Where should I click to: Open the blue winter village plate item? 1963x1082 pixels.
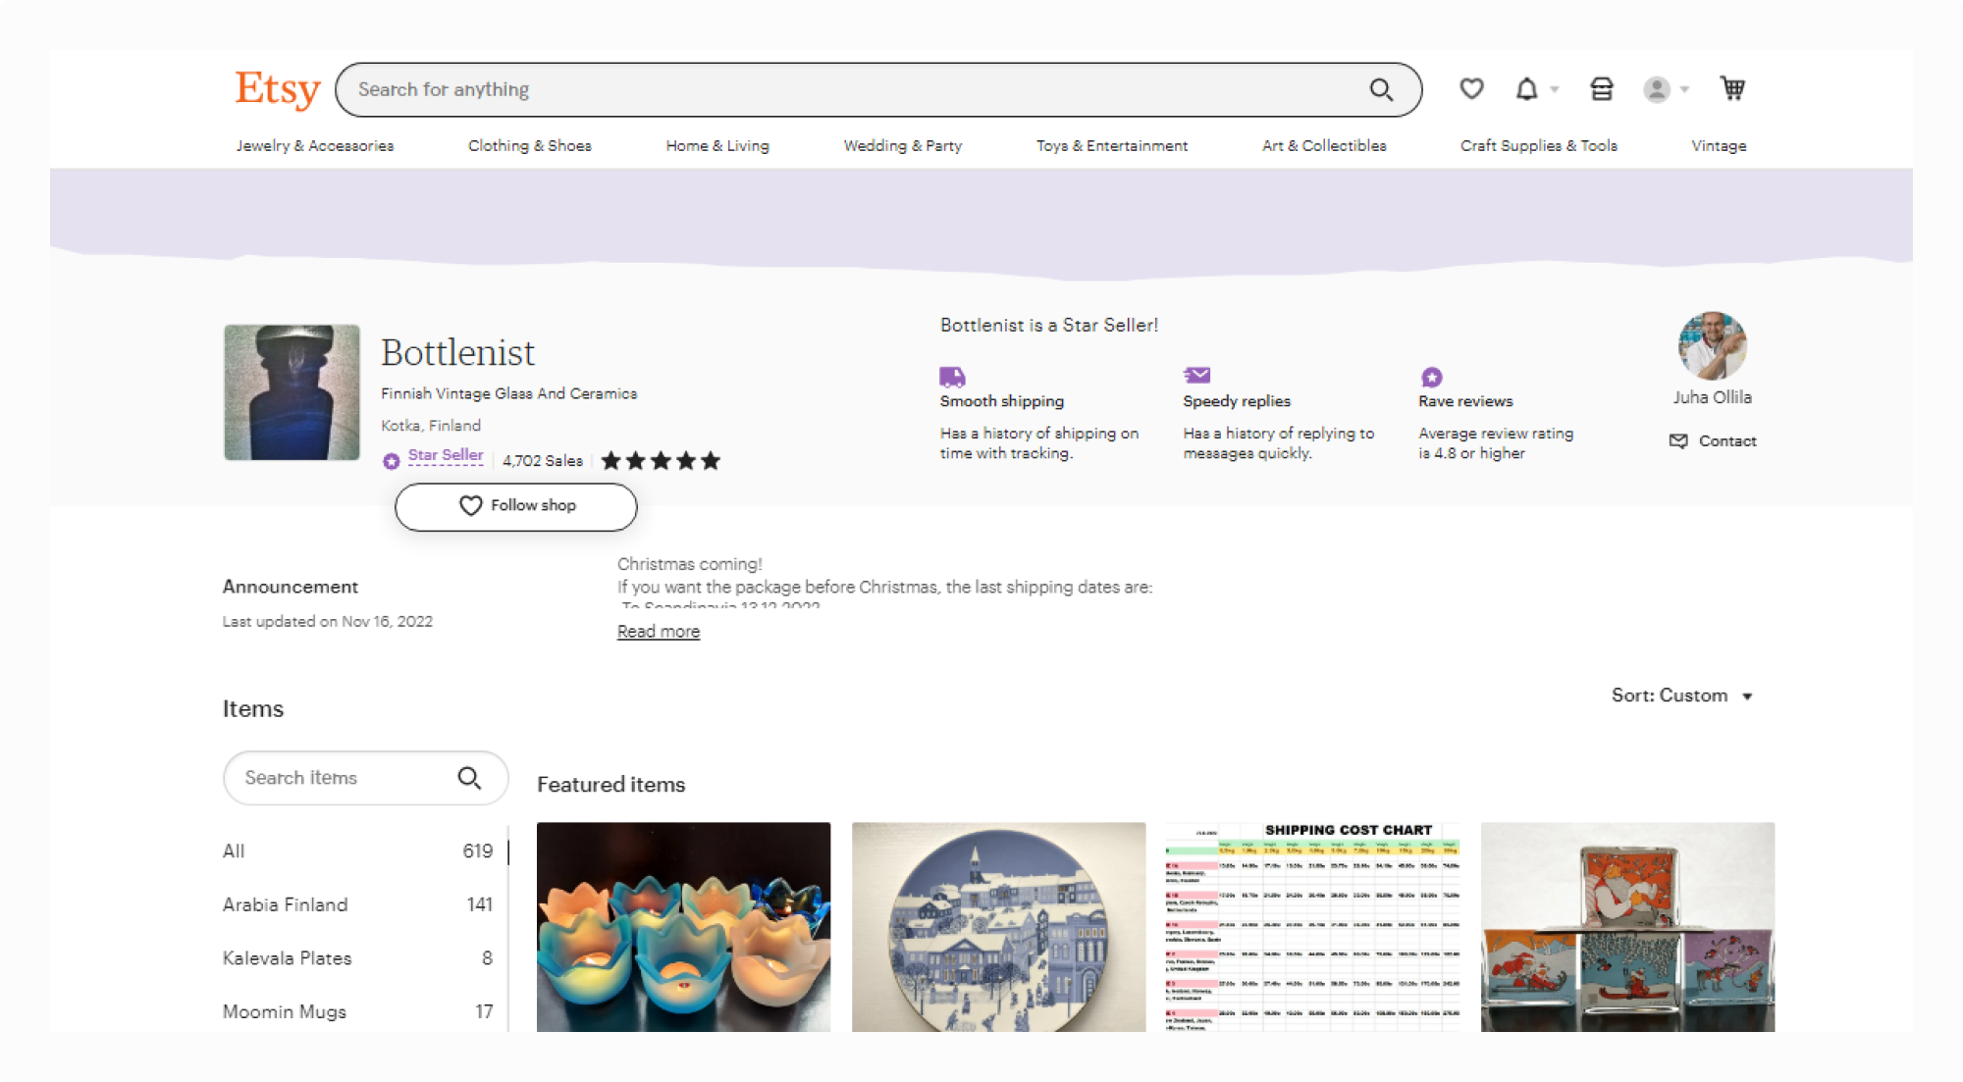point(998,927)
